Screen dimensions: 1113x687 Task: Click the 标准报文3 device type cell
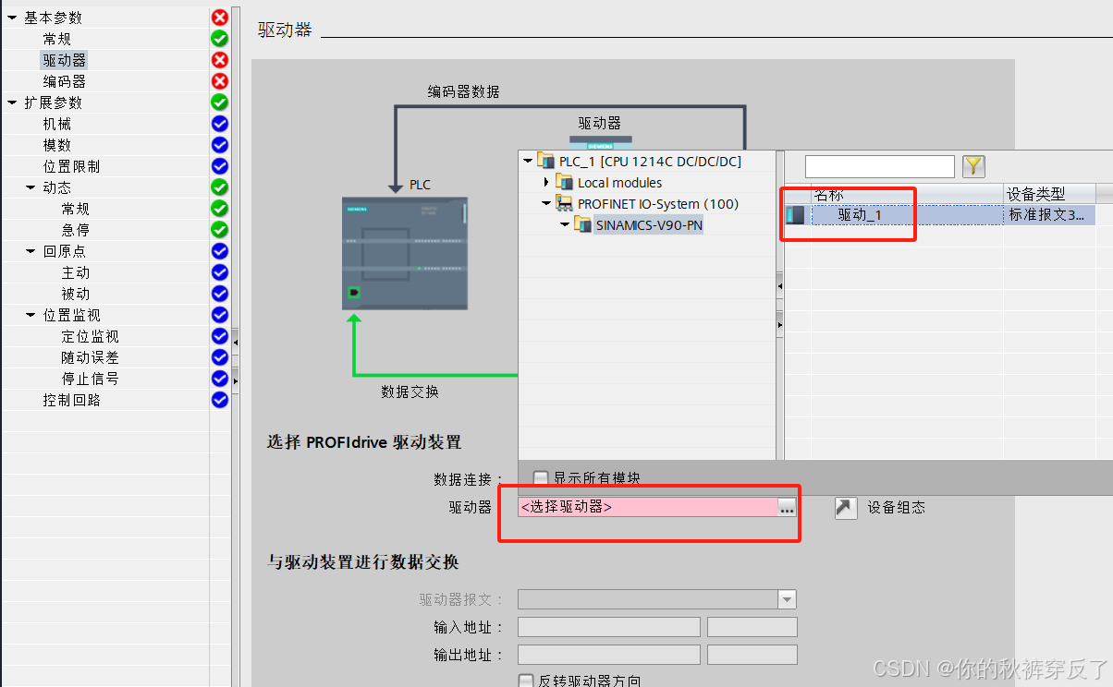tap(1049, 215)
